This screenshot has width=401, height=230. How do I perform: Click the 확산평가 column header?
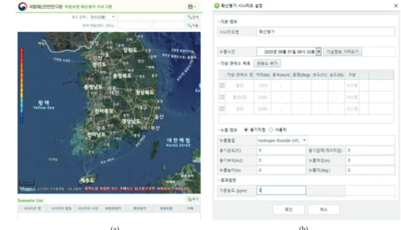(x=140, y=209)
